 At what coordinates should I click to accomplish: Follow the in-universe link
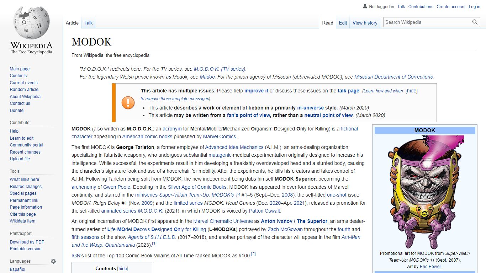(x=311, y=108)
